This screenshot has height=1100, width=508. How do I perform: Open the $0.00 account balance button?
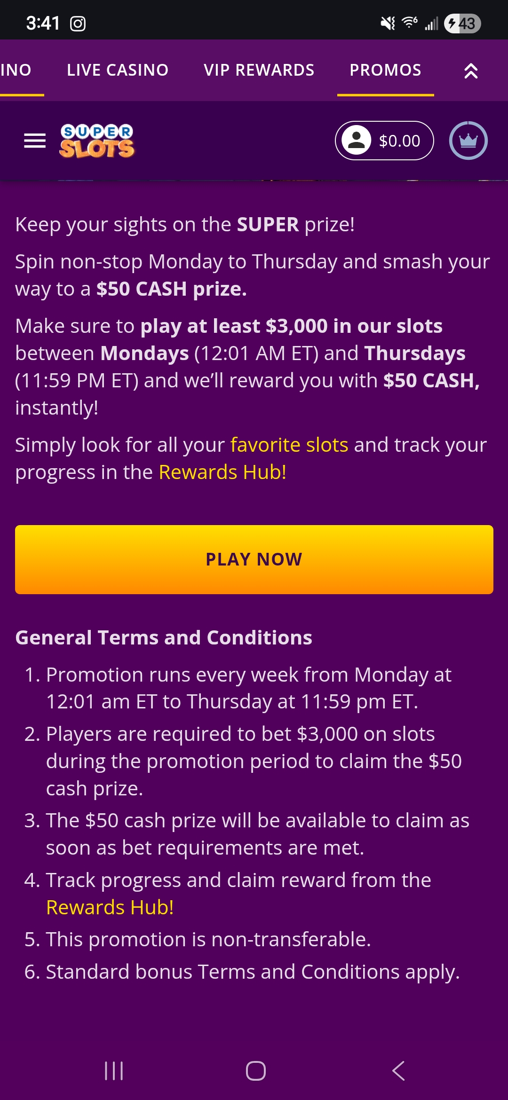click(399, 141)
